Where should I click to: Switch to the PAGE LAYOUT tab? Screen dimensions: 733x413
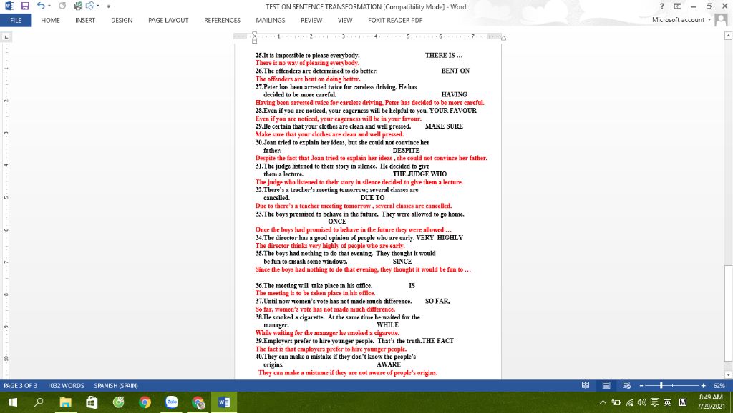(168, 20)
